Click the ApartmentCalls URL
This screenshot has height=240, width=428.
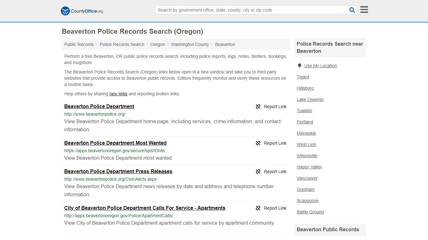[x=118, y=216]
